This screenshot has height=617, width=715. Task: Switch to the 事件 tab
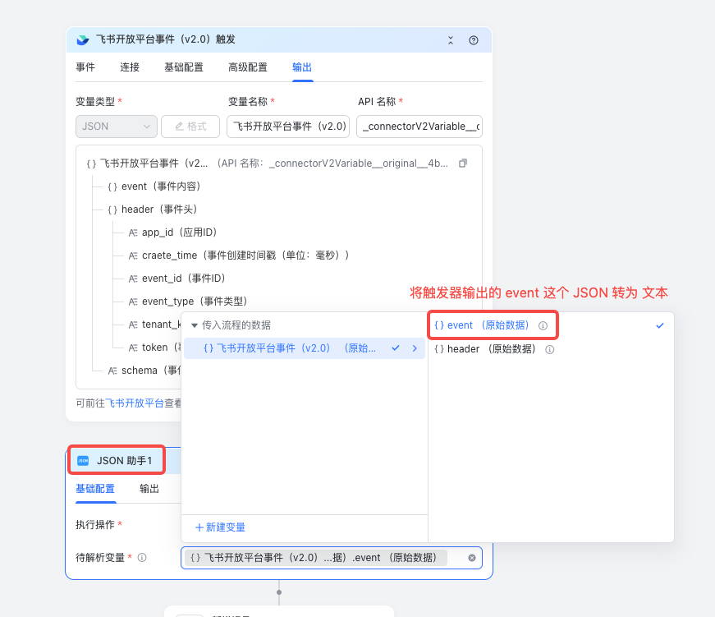[85, 67]
